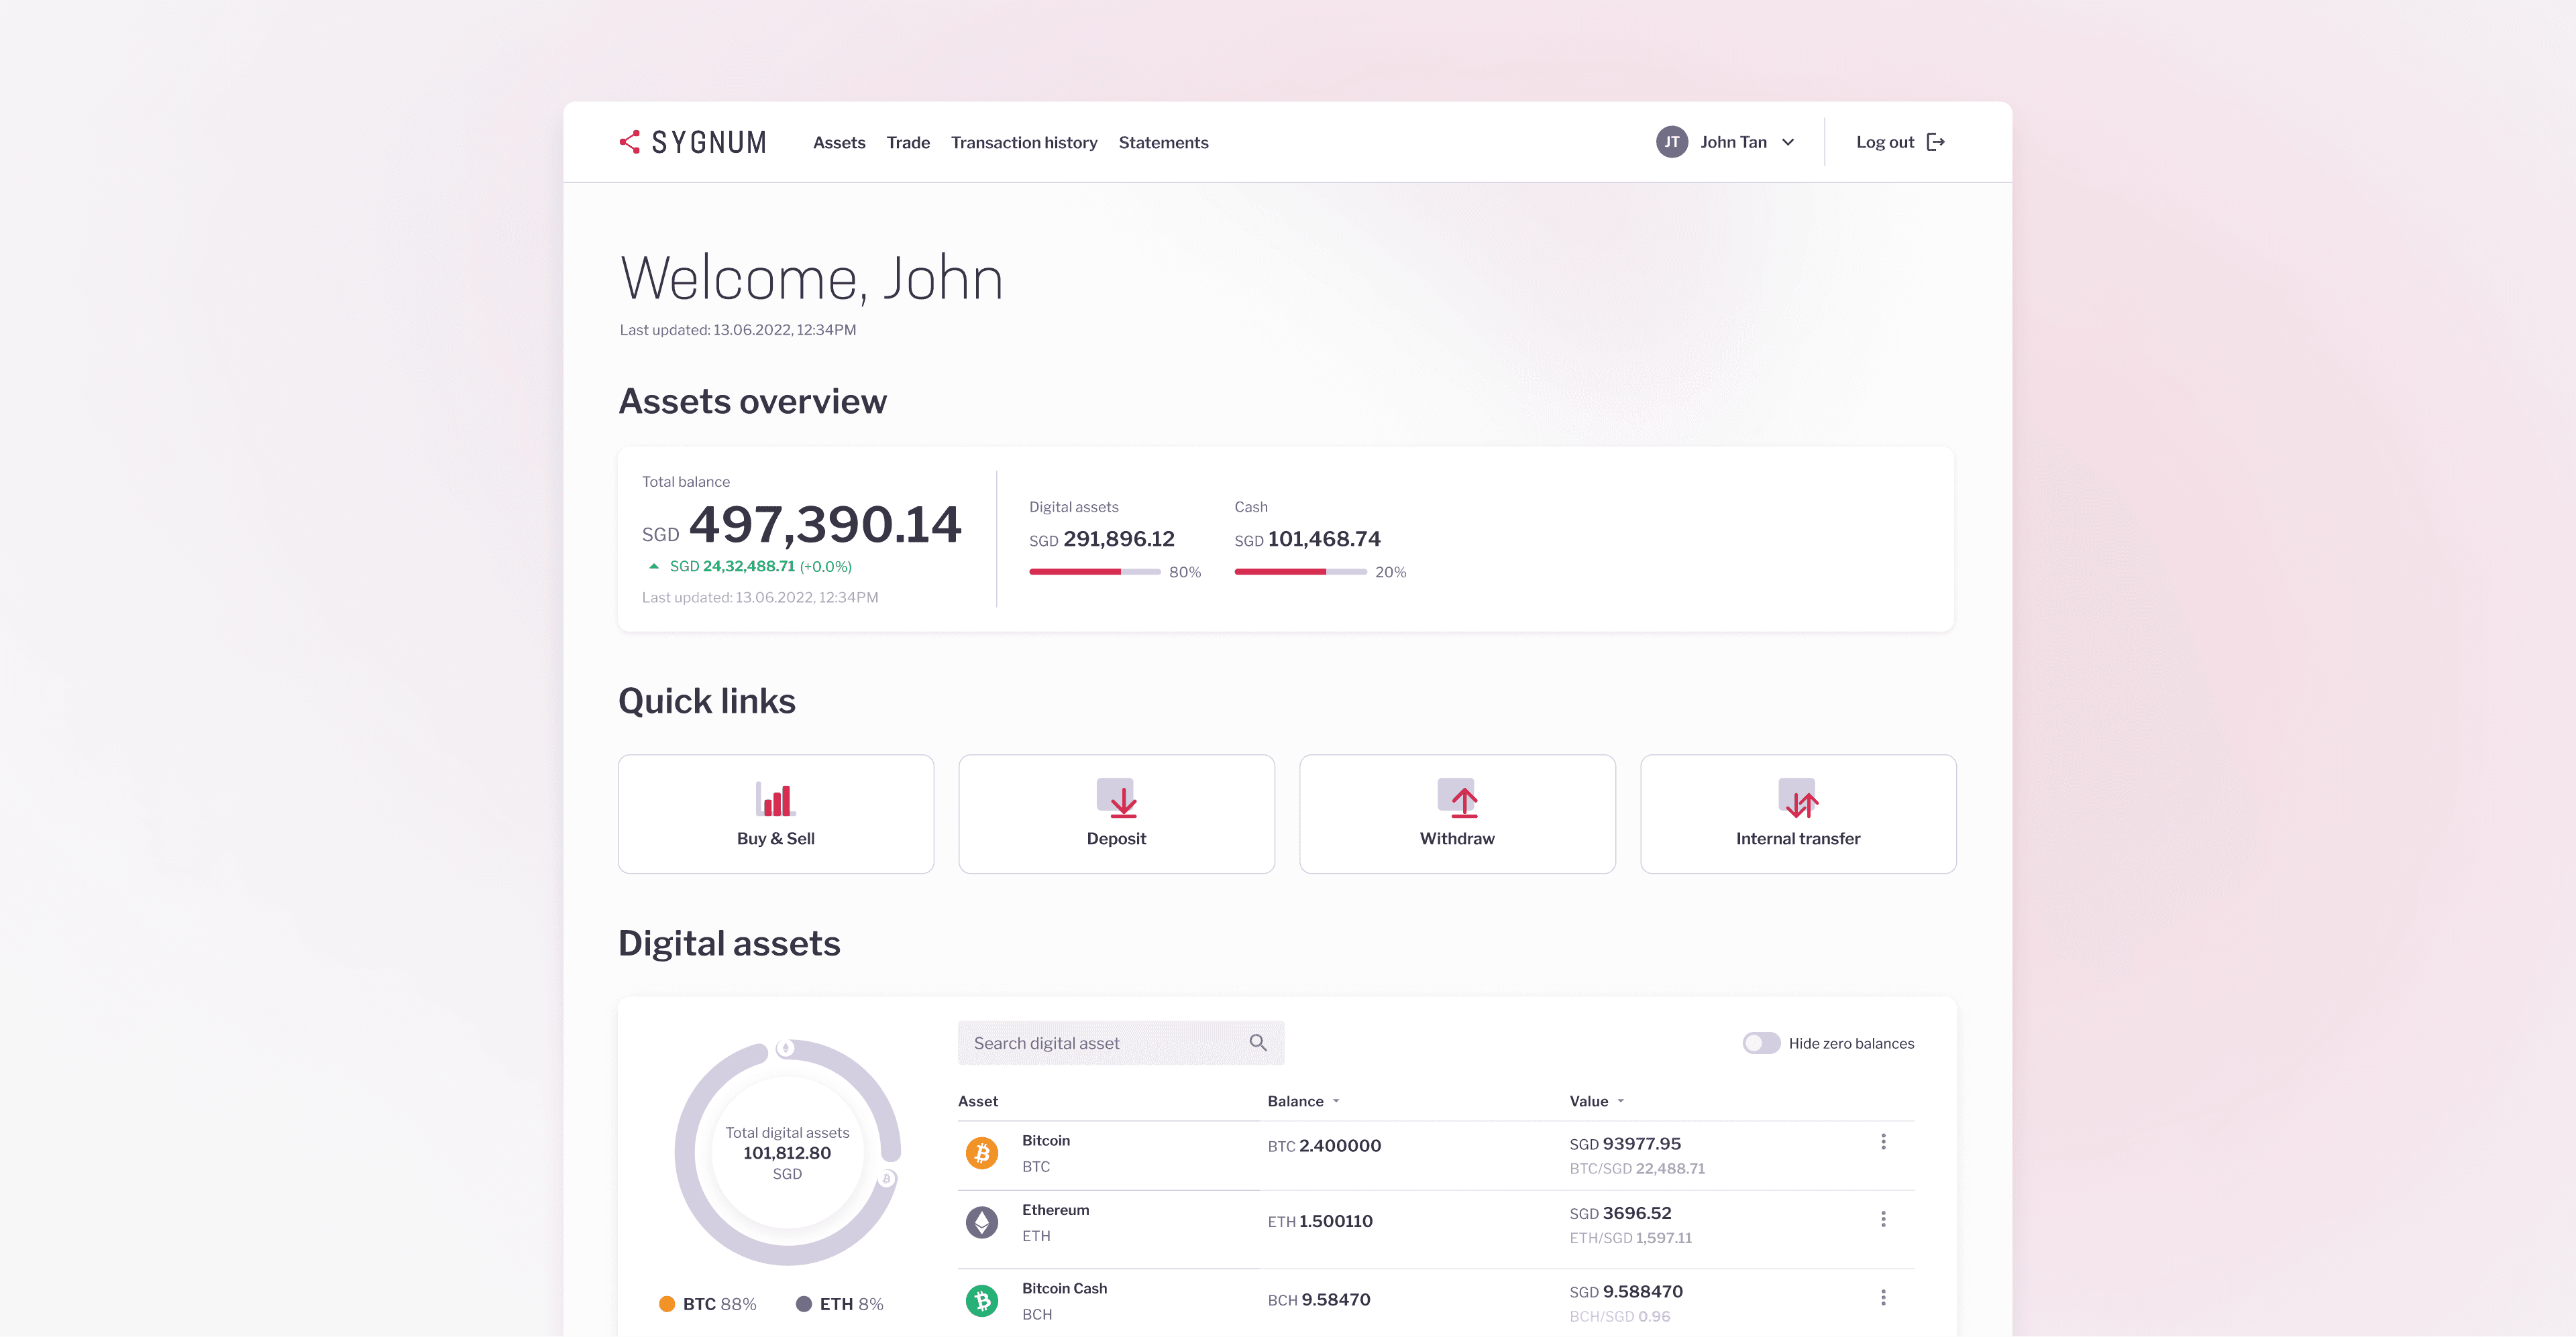Viewport: 2576px width, 1337px height.
Task: Open the Bitcoin Cash row three-dot menu
Action: (1883, 1297)
